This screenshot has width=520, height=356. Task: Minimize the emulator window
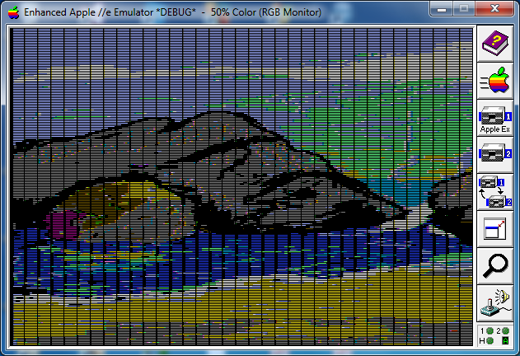(442, 8)
